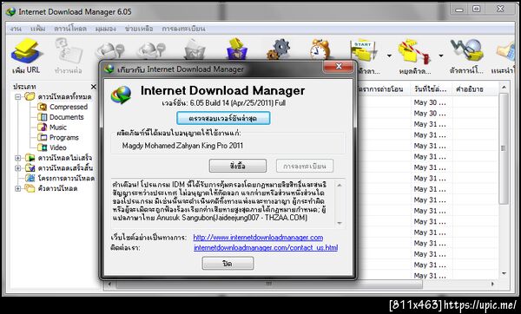Close the About dialog with red X

[339, 67]
